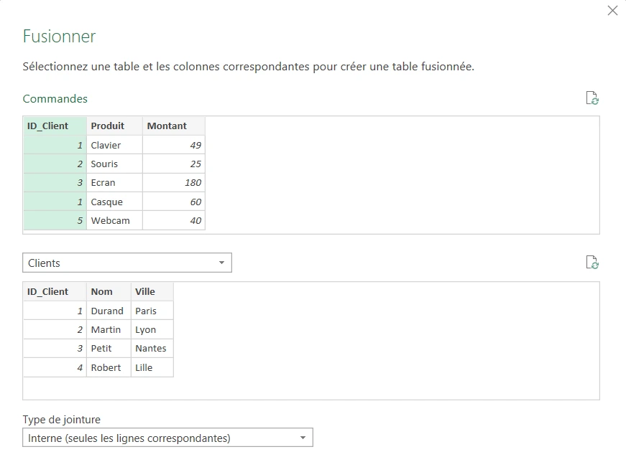Click the Webcam cell

[114, 220]
